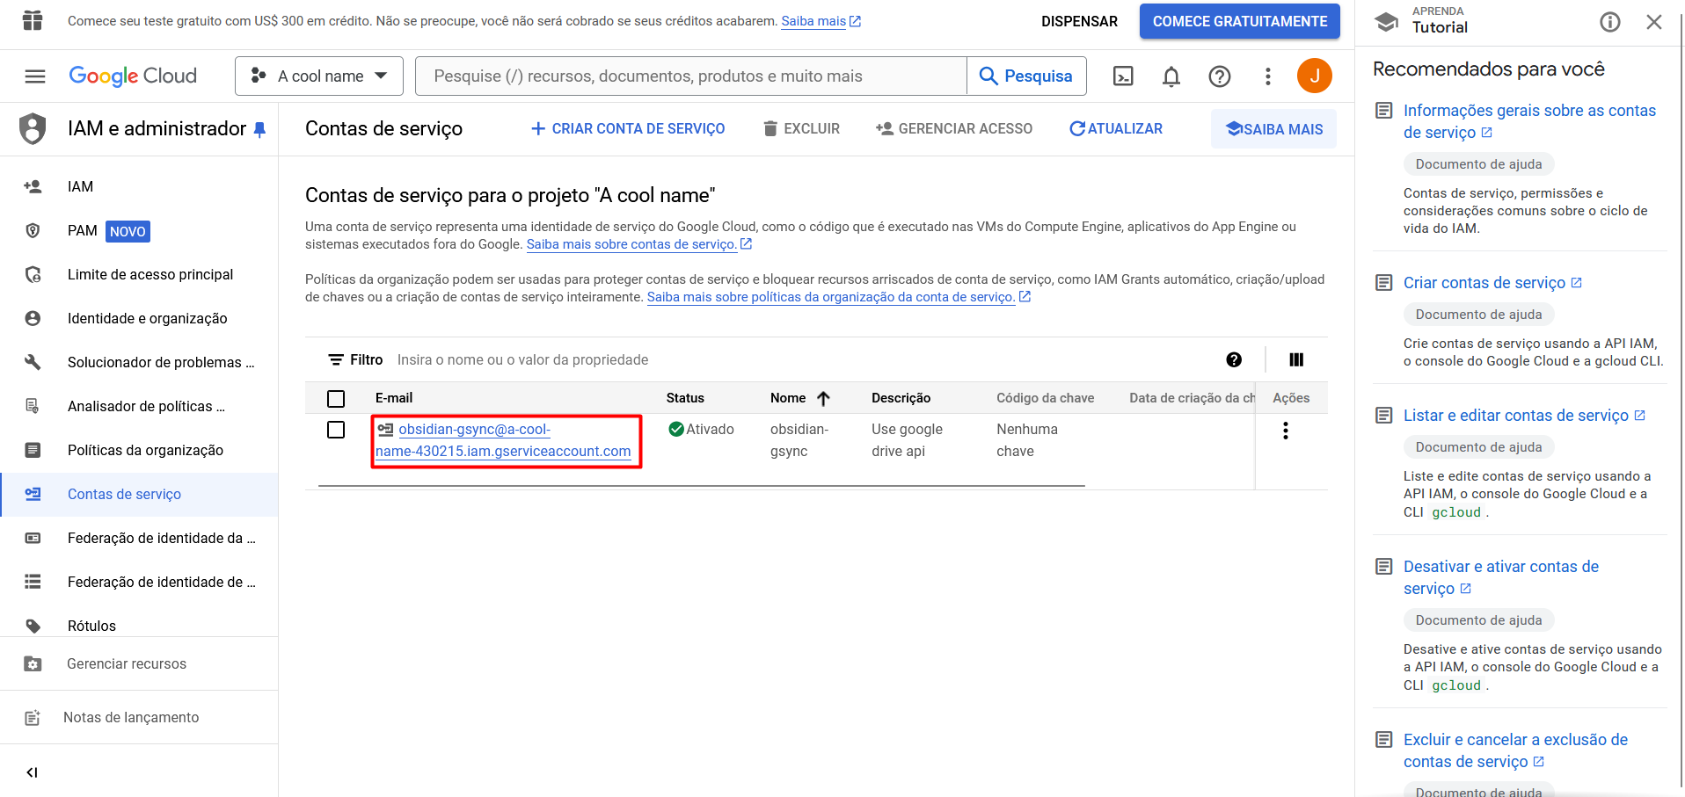
Task: Click the Filtro filter icon
Action: (x=336, y=359)
